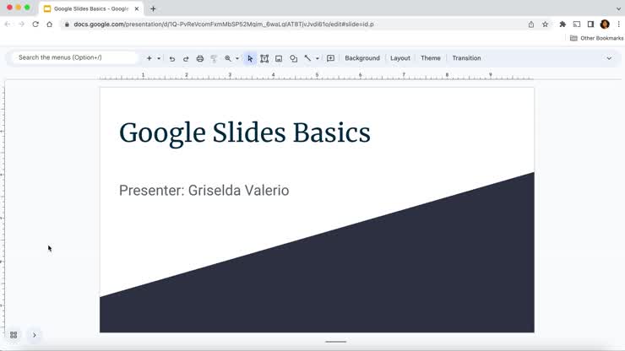Open the zoom level dropdown arrow
The image size is (625, 351).
point(237,58)
